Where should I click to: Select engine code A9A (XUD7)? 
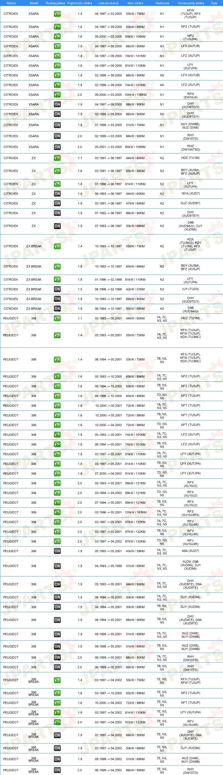(x=190, y=551)
